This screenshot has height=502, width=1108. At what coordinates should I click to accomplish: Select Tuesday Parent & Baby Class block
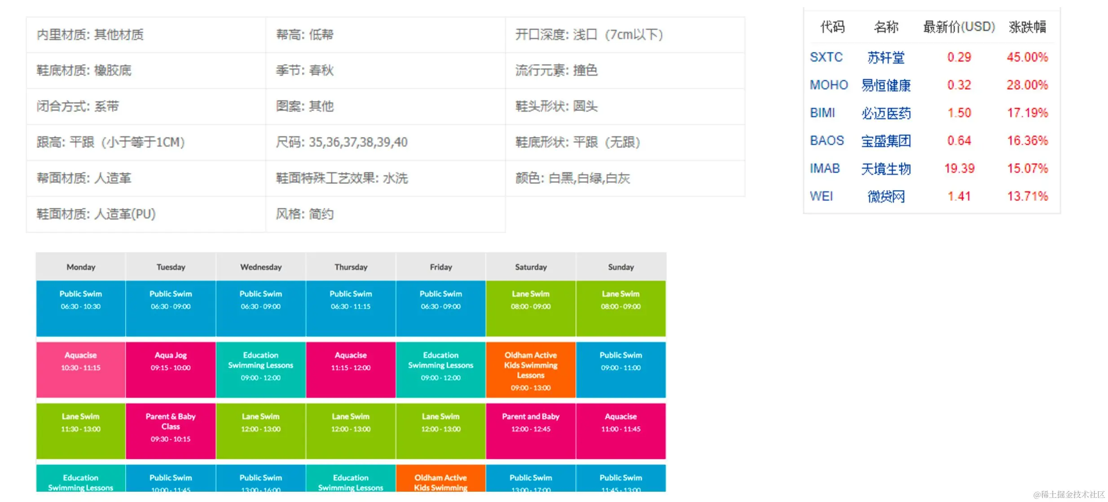tap(171, 431)
